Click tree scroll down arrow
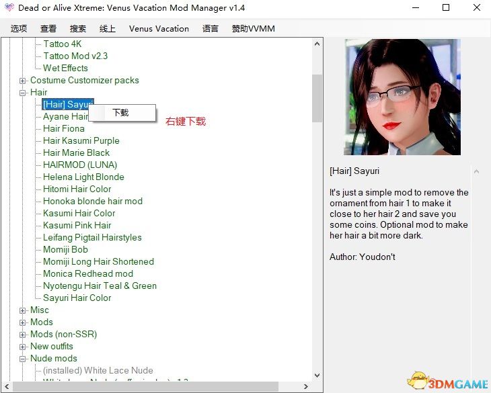Screen dimensions: 491x393 click(x=317, y=376)
